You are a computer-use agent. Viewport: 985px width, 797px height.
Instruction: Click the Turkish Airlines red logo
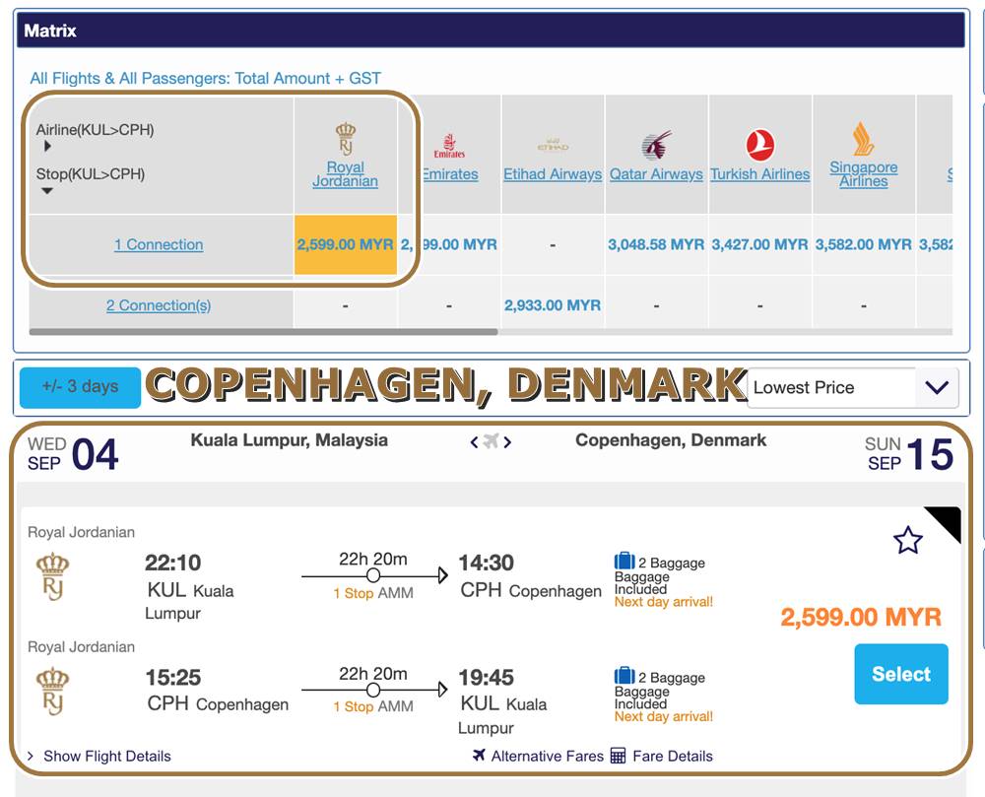(760, 145)
